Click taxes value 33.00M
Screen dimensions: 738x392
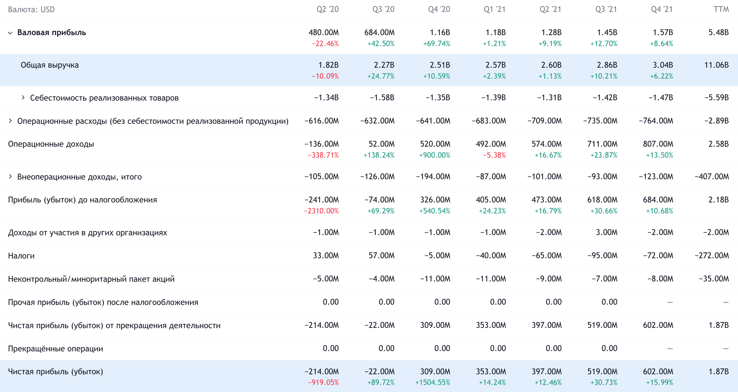[x=326, y=256]
